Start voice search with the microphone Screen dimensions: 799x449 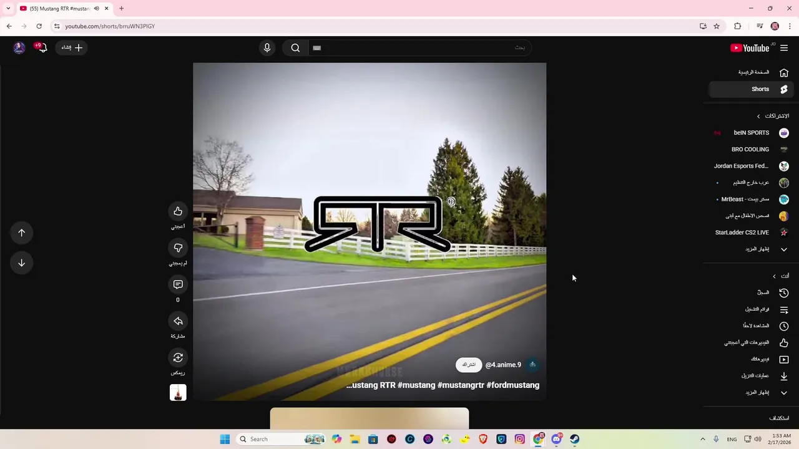(x=267, y=48)
